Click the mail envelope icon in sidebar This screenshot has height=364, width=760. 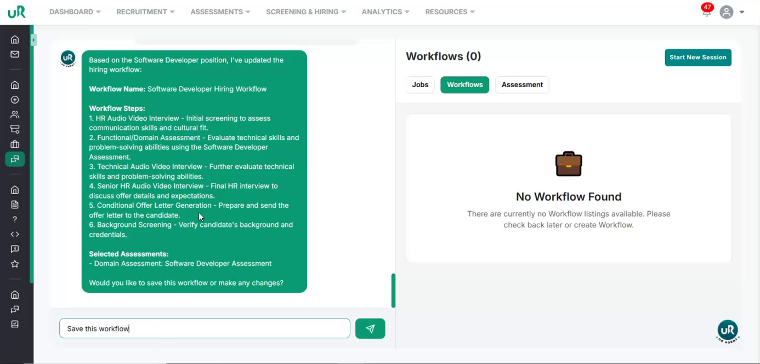tap(15, 54)
